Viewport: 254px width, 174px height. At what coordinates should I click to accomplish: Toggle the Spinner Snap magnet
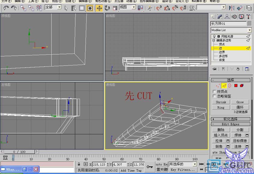pyautogui.click(x=183, y=8)
